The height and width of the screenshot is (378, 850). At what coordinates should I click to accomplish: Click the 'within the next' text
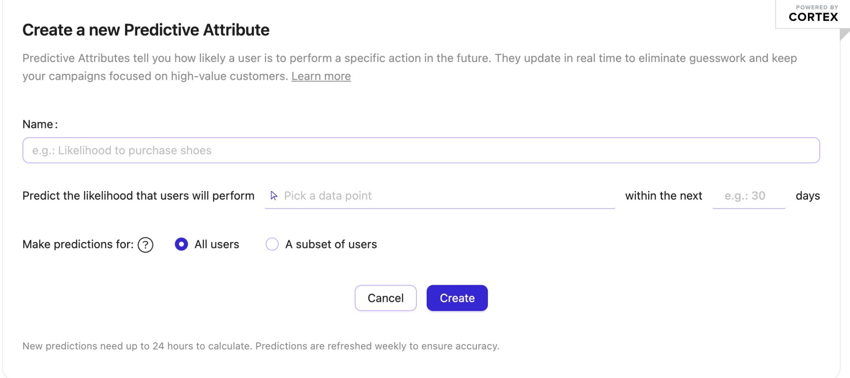tap(663, 196)
